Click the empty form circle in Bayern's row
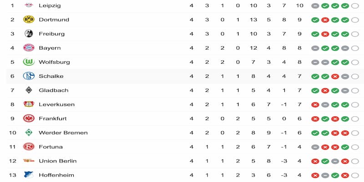This screenshot has height=182, width=364. pos(355,48)
